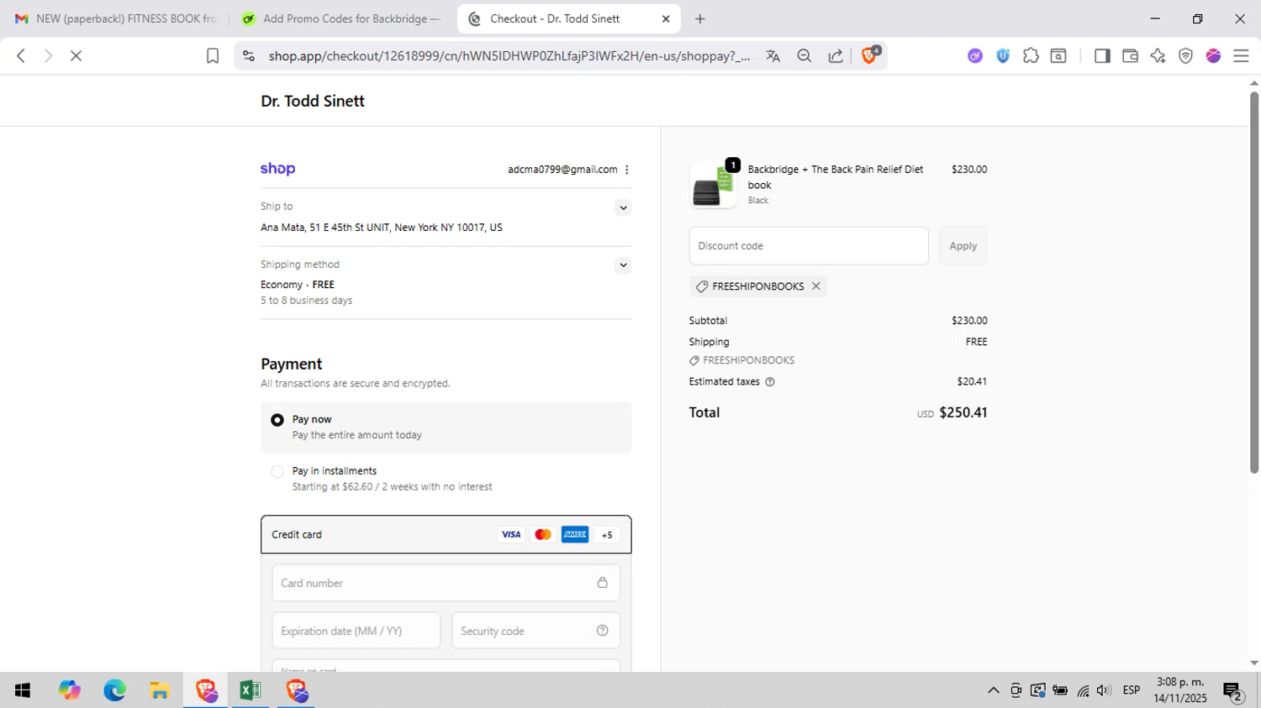
Task: Open a new browser tab with plus
Action: coord(700,18)
